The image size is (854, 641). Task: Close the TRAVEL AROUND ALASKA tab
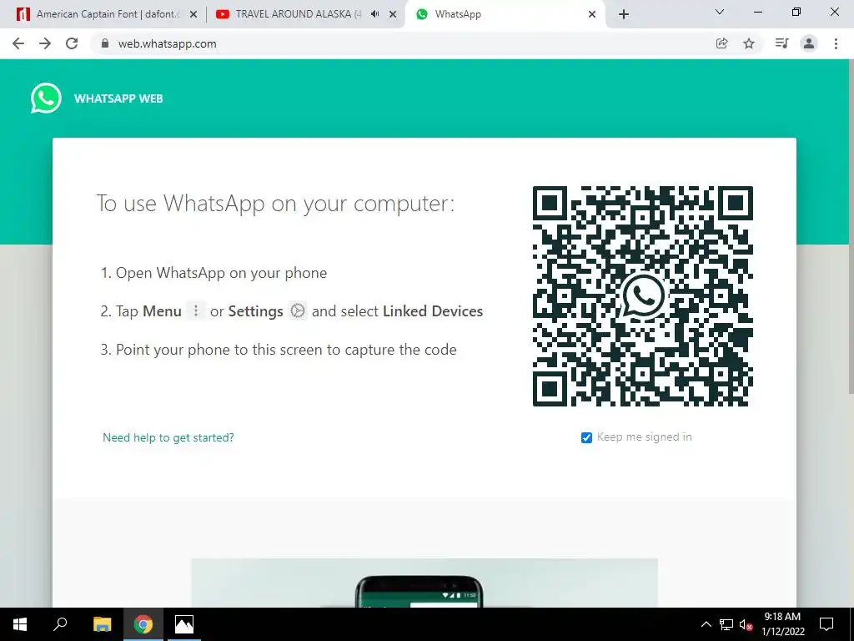[393, 14]
